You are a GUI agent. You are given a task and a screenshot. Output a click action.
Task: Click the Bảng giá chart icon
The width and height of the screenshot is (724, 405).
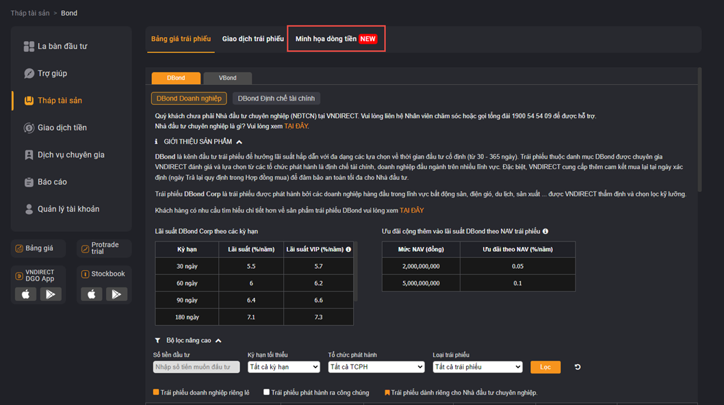coord(19,248)
